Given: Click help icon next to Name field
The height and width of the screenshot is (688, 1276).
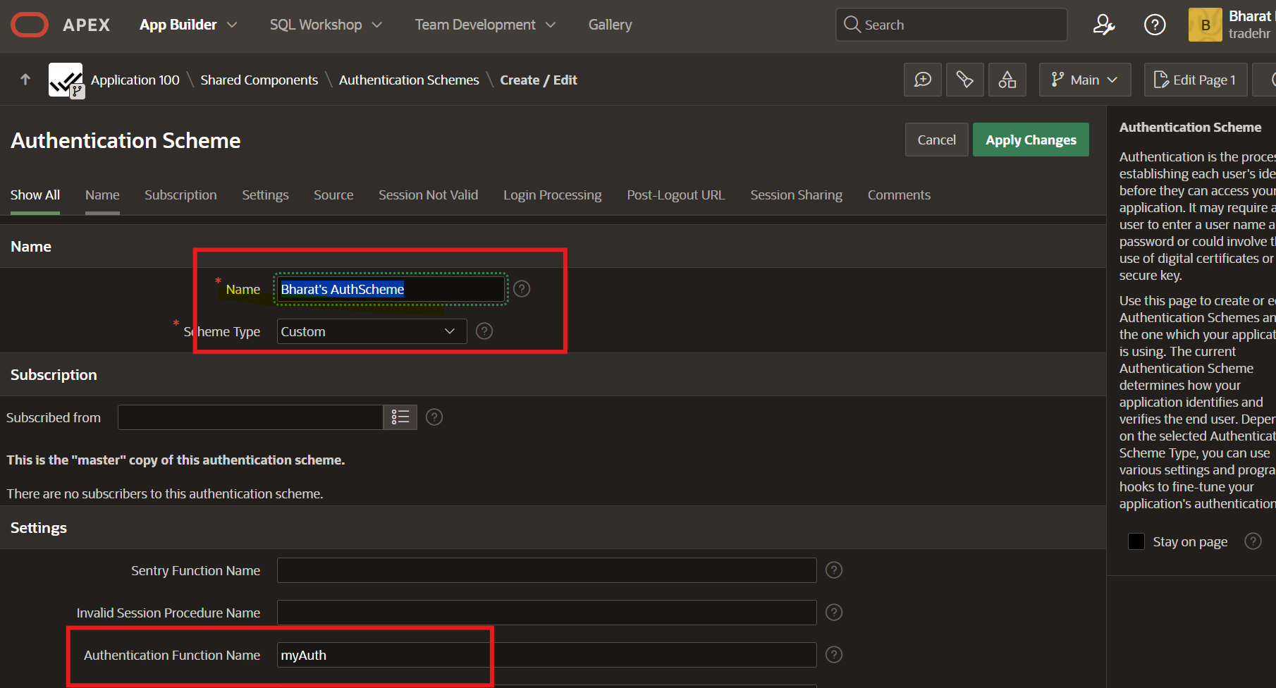Looking at the screenshot, I should [522, 289].
